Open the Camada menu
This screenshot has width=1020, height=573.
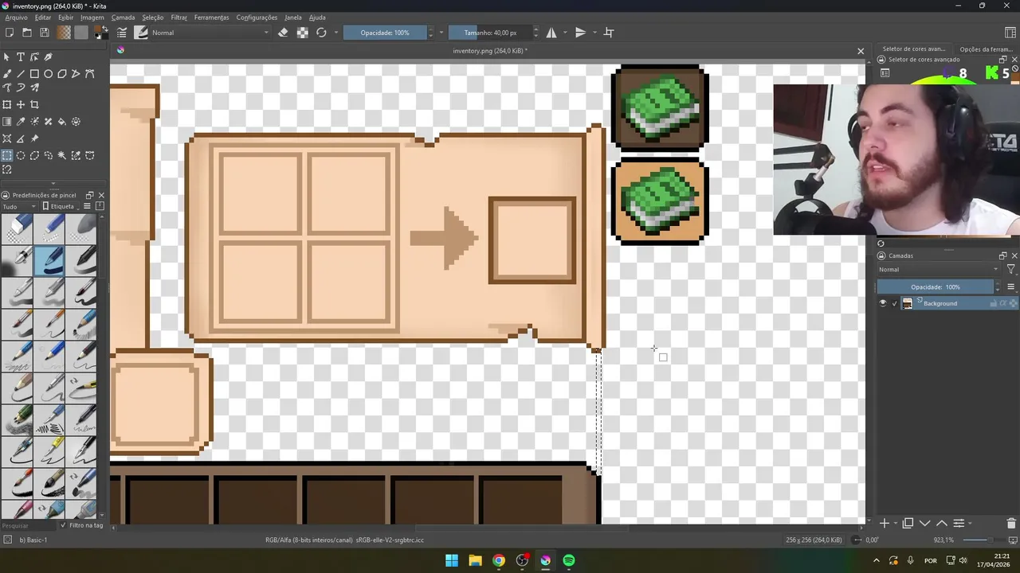[123, 18]
